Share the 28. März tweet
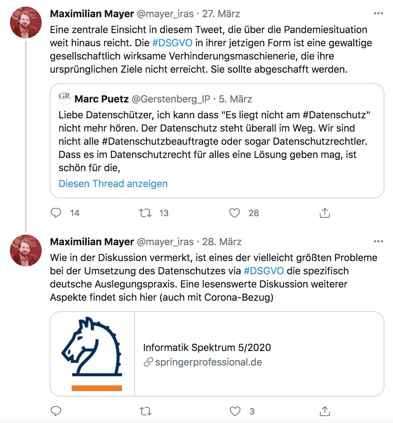 pyautogui.click(x=325, y=411)
